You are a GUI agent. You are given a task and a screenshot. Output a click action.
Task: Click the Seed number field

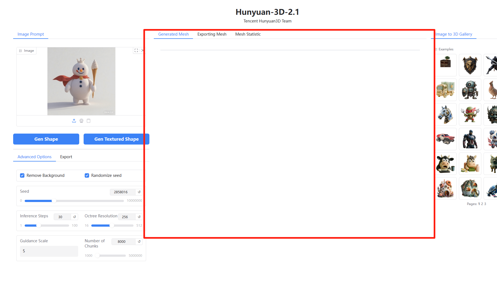[123, 192]
